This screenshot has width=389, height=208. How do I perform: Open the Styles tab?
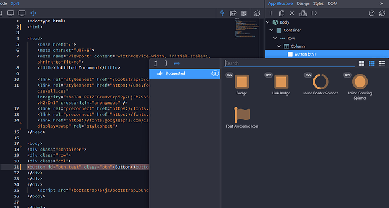(x=319, y=3)
